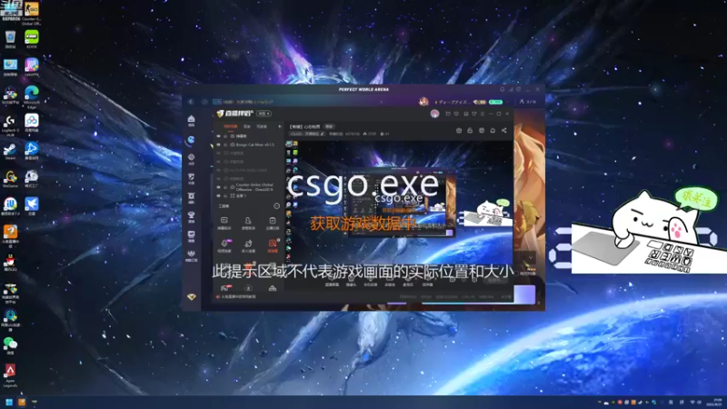Launch the KOOK desktop shortcut

pos(32,37)
